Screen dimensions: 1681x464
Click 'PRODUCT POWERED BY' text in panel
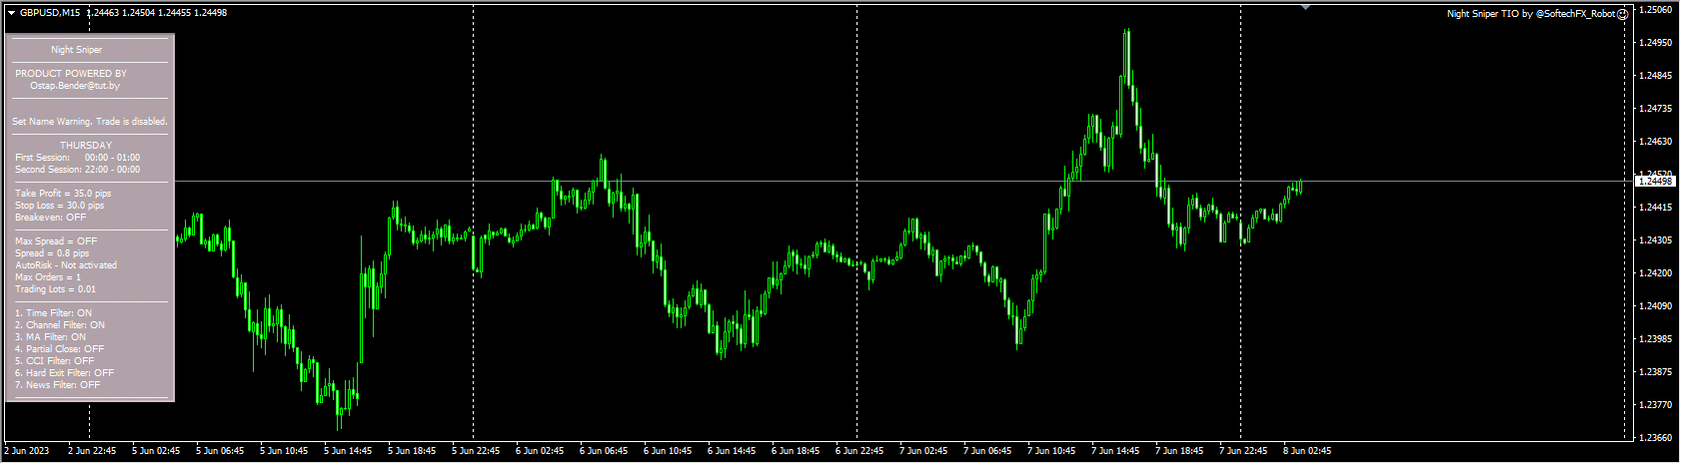click(71, 74)
